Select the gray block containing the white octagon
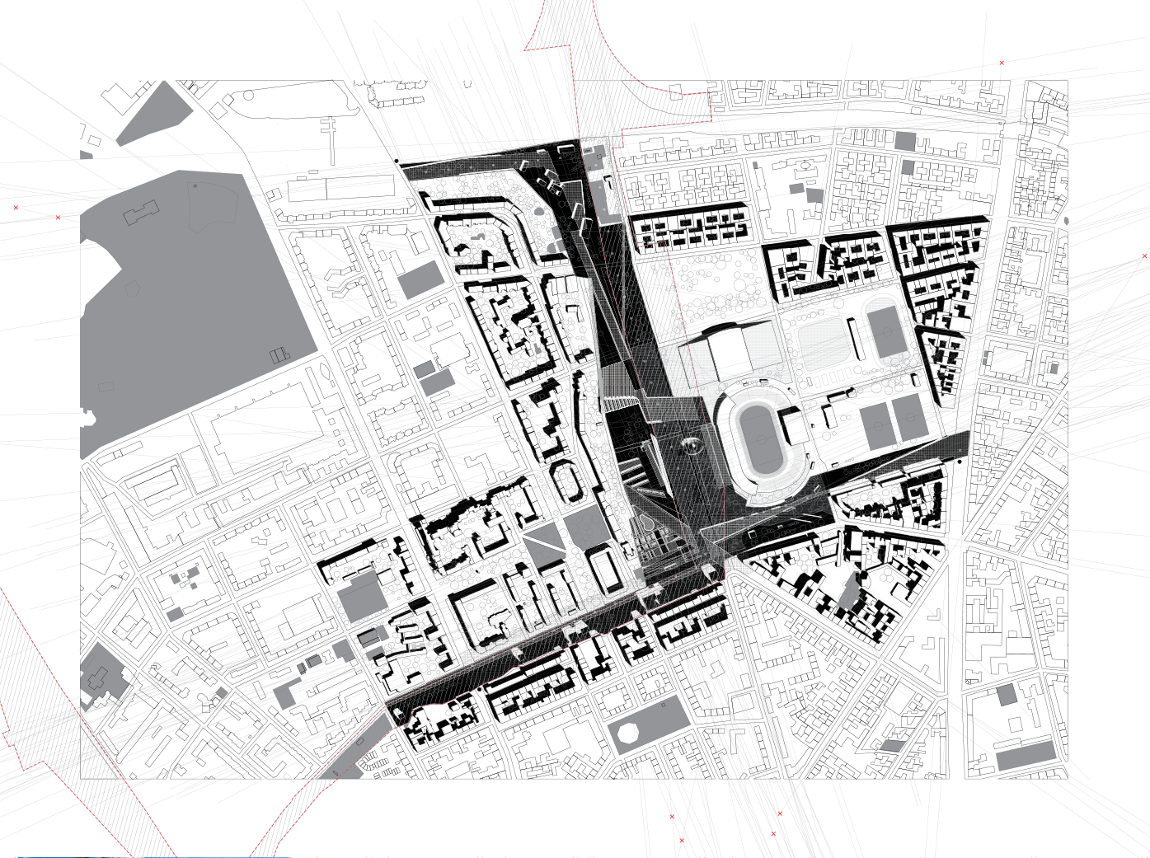The width and height of the screenshot is (1150, 858). pos(648,726)
